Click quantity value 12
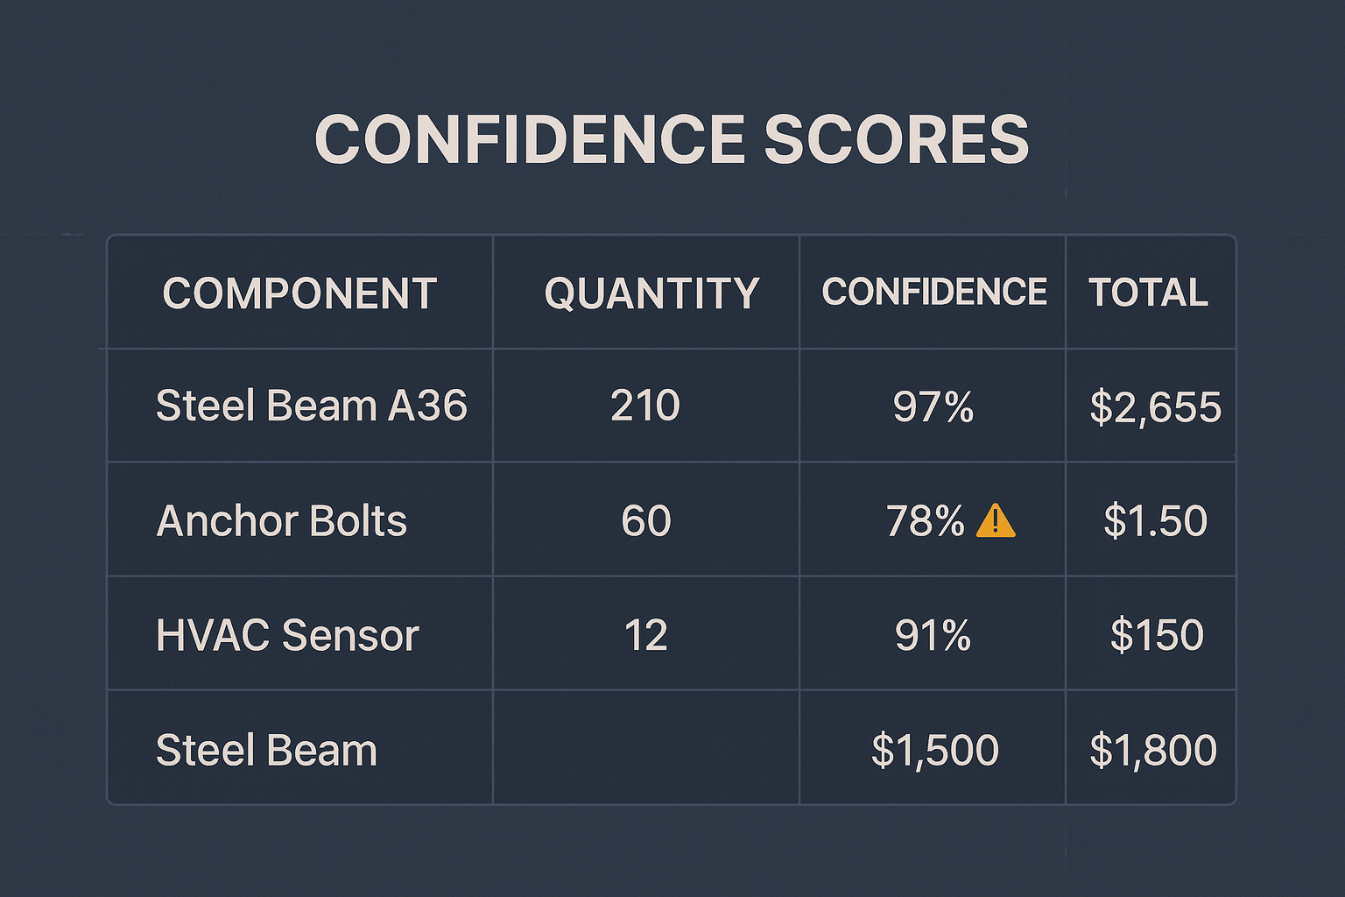The height and width of the screenshot is (897, 1345). [646, 635]
